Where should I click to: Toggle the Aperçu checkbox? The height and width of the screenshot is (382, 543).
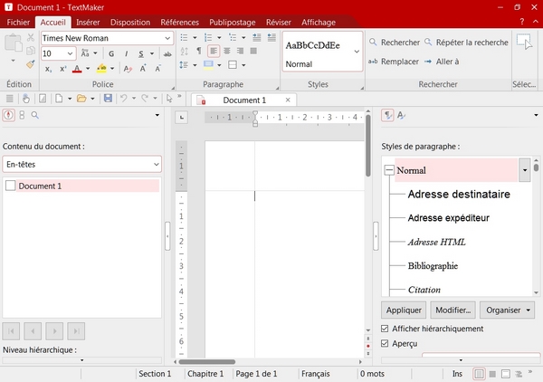coord(385,343)
